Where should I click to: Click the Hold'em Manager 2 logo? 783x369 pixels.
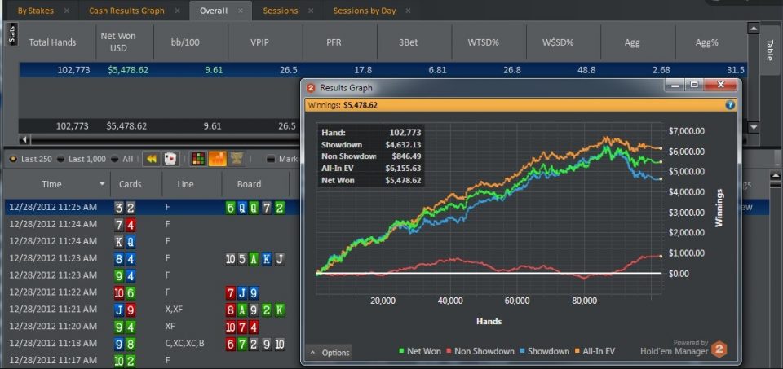point(719,350)
